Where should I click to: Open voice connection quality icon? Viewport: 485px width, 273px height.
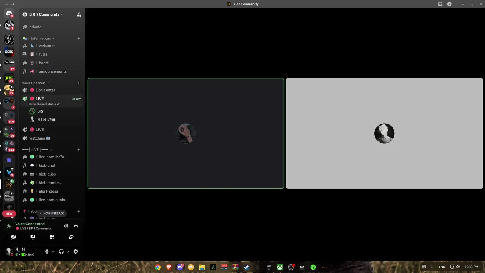point(9,226)
